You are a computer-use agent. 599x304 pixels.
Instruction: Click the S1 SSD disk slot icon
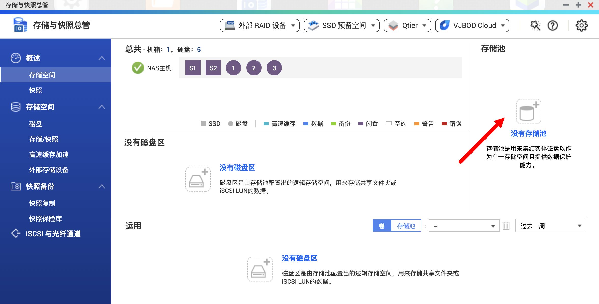193,68
